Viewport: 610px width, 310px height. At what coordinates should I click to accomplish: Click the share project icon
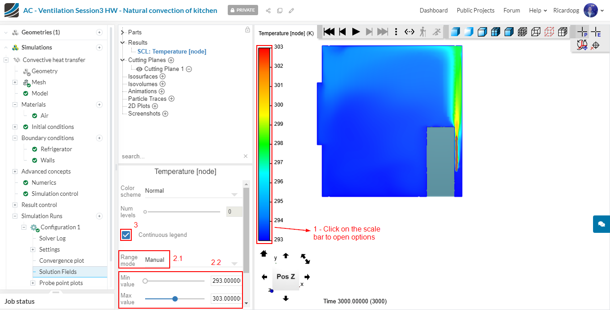(268, 10)
